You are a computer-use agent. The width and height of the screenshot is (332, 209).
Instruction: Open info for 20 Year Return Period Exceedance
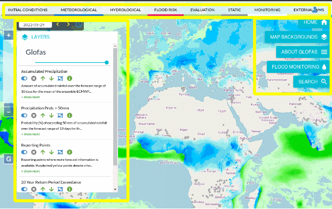69,189
